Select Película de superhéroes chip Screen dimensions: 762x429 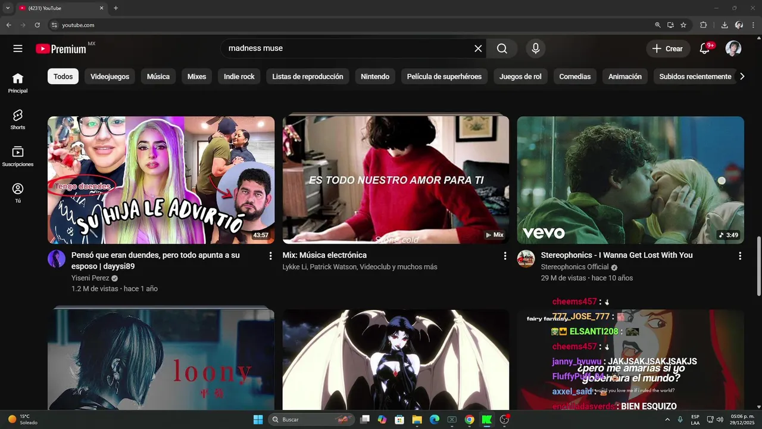click(444, 76)
